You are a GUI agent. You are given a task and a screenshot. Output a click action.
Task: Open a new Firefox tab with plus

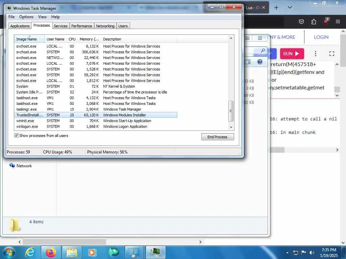(276, 8)
